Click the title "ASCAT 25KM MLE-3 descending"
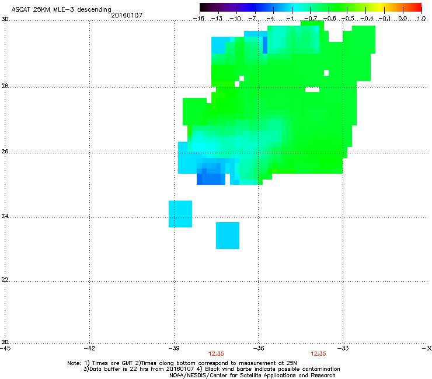Screen dimensions: 432x379 point(61,9)
